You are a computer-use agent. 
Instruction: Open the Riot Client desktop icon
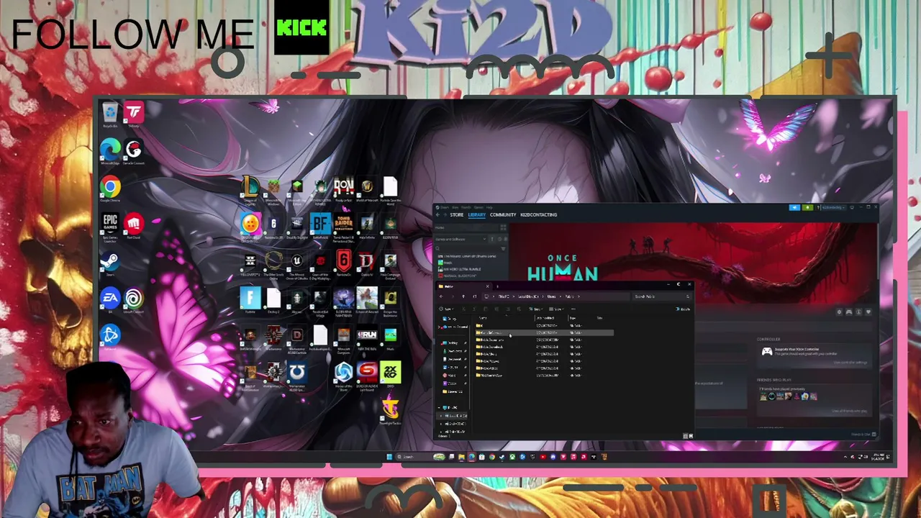[133, 226]
